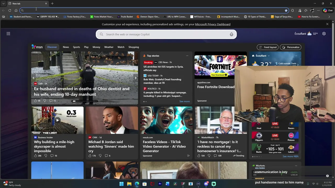Open the MP3Juices bookmark
335x188 pixels.
(201, 17)
